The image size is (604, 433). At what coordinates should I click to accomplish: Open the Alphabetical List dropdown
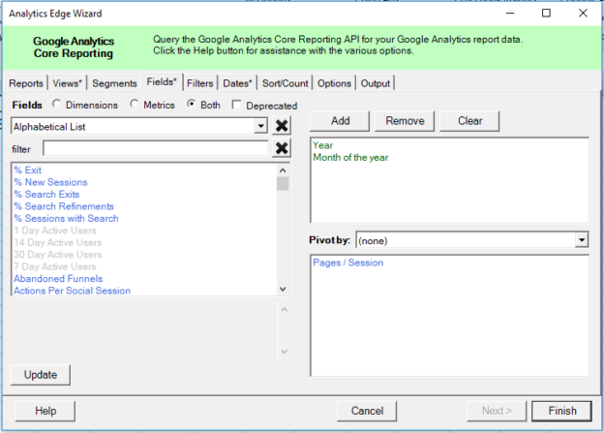pos(260,126)
